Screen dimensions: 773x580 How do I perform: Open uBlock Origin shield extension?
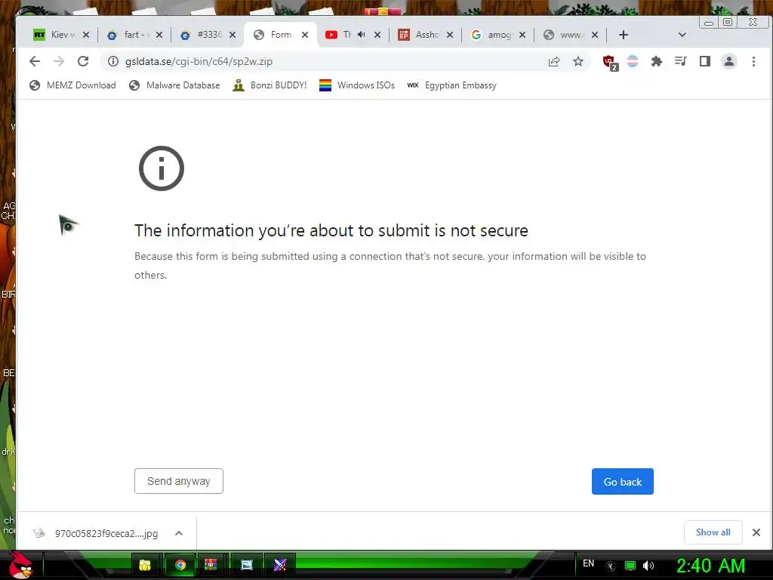[x=610, y=62]
